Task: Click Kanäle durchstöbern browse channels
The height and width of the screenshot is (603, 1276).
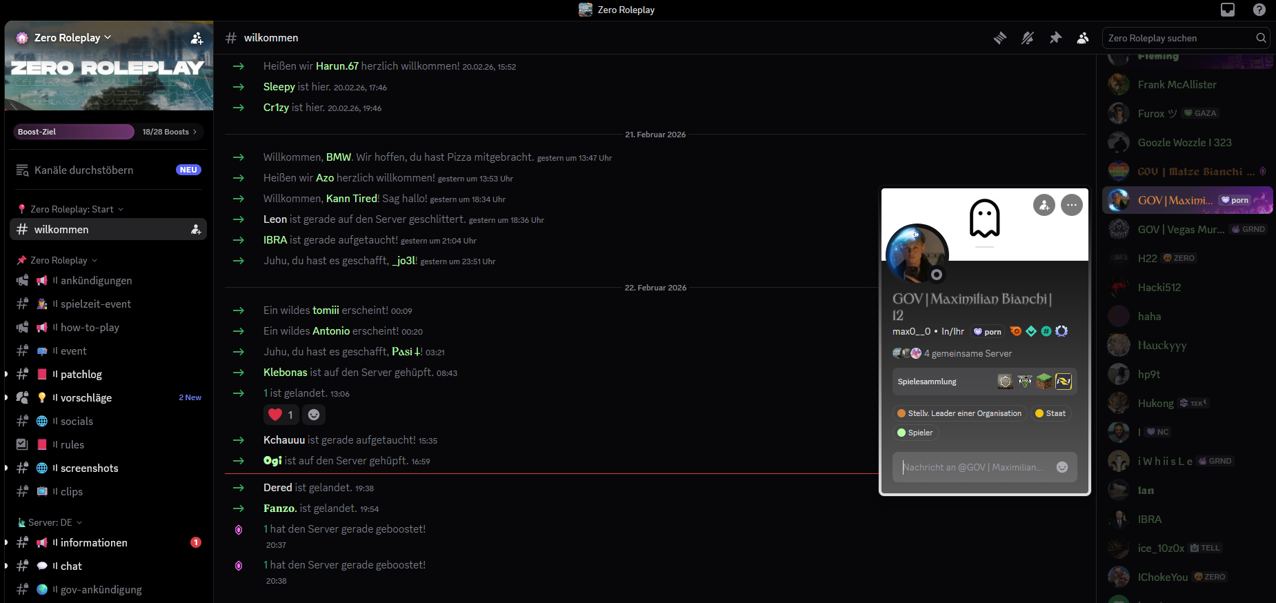Action: coord(83,170)
